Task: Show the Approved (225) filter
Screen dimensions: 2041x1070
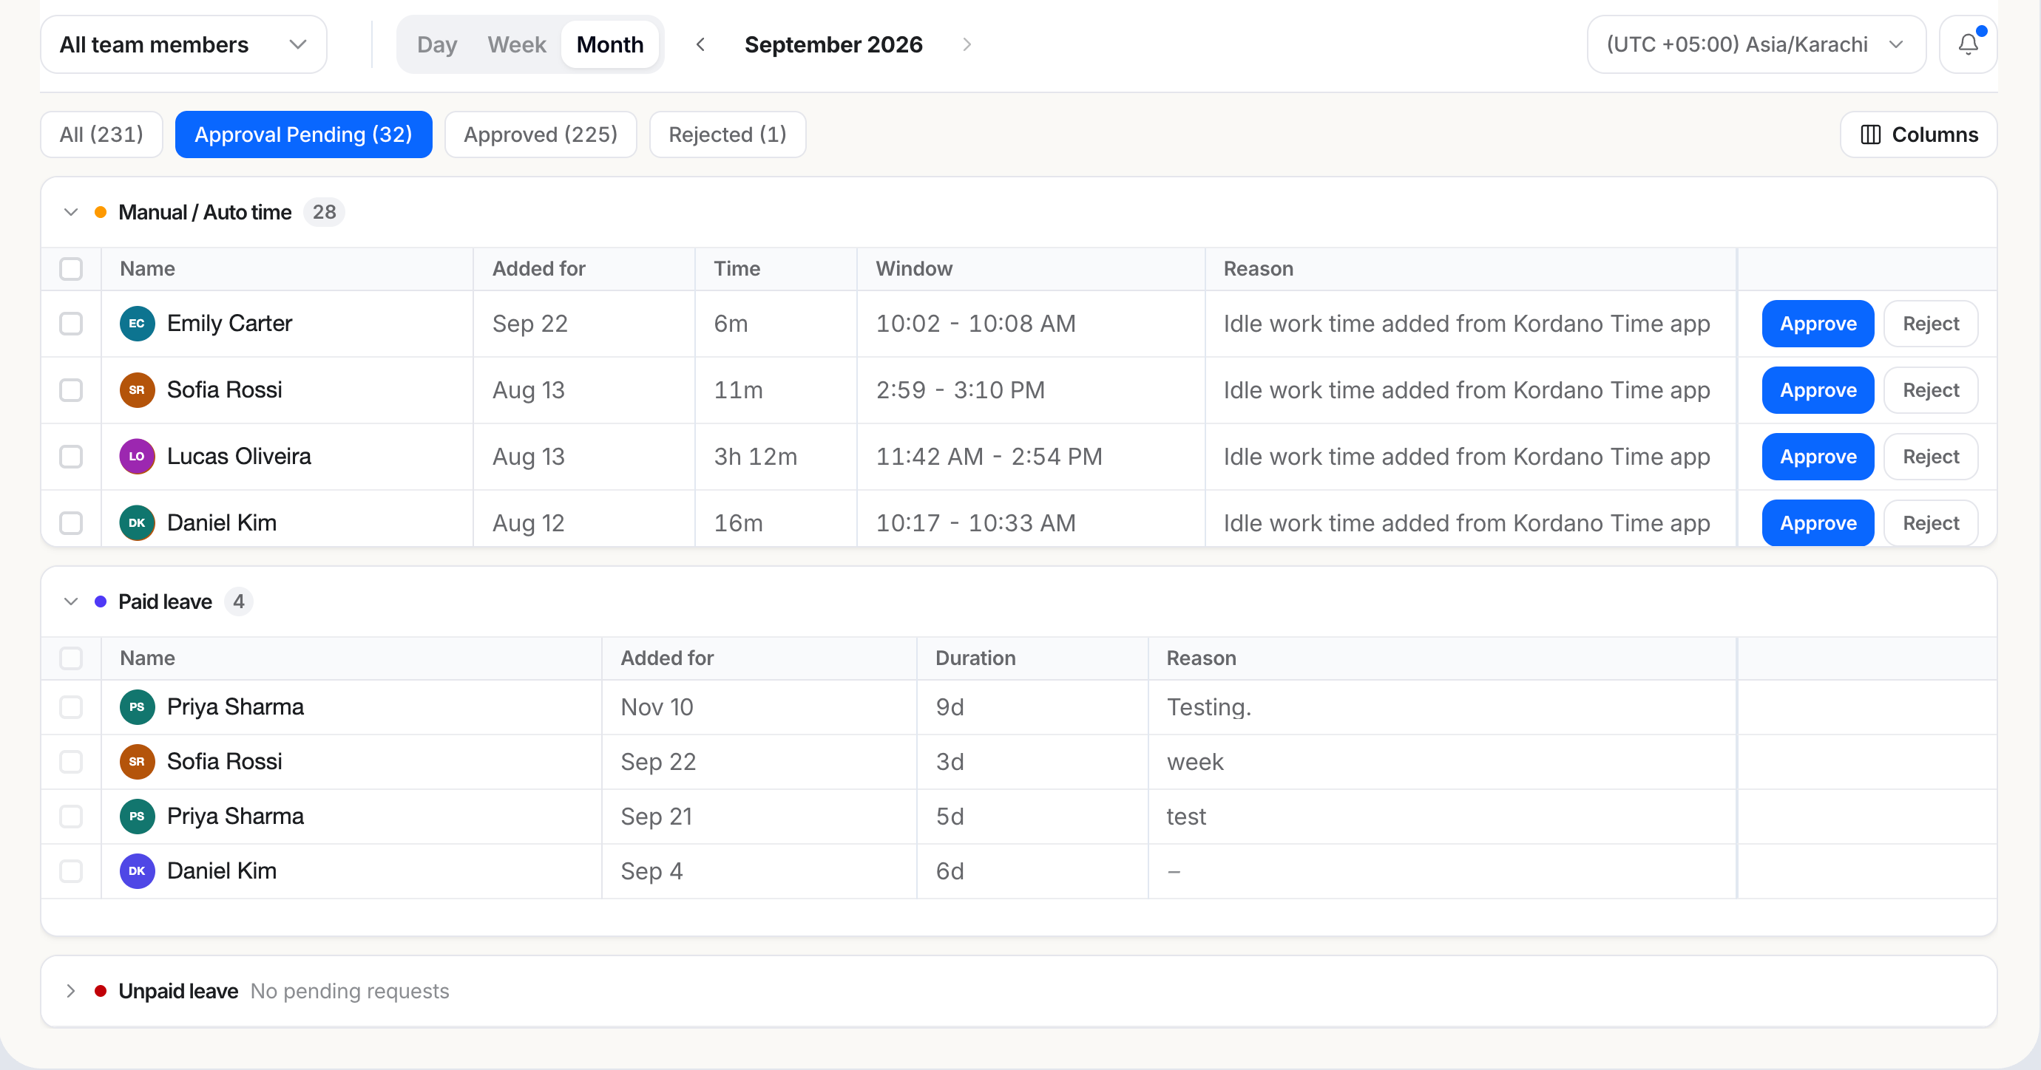Action: (541, 134)
